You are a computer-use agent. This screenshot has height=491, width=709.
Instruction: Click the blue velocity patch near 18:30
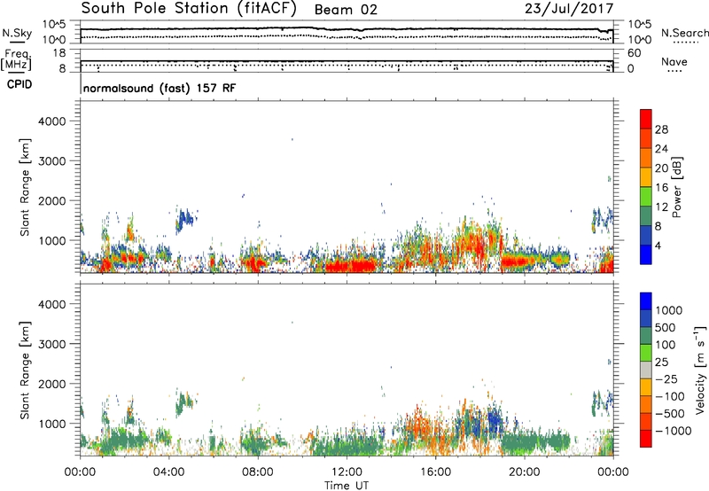click(x=495, y=420)
